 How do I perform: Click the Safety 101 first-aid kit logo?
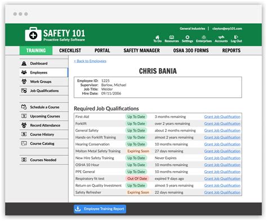pos(33,34)
